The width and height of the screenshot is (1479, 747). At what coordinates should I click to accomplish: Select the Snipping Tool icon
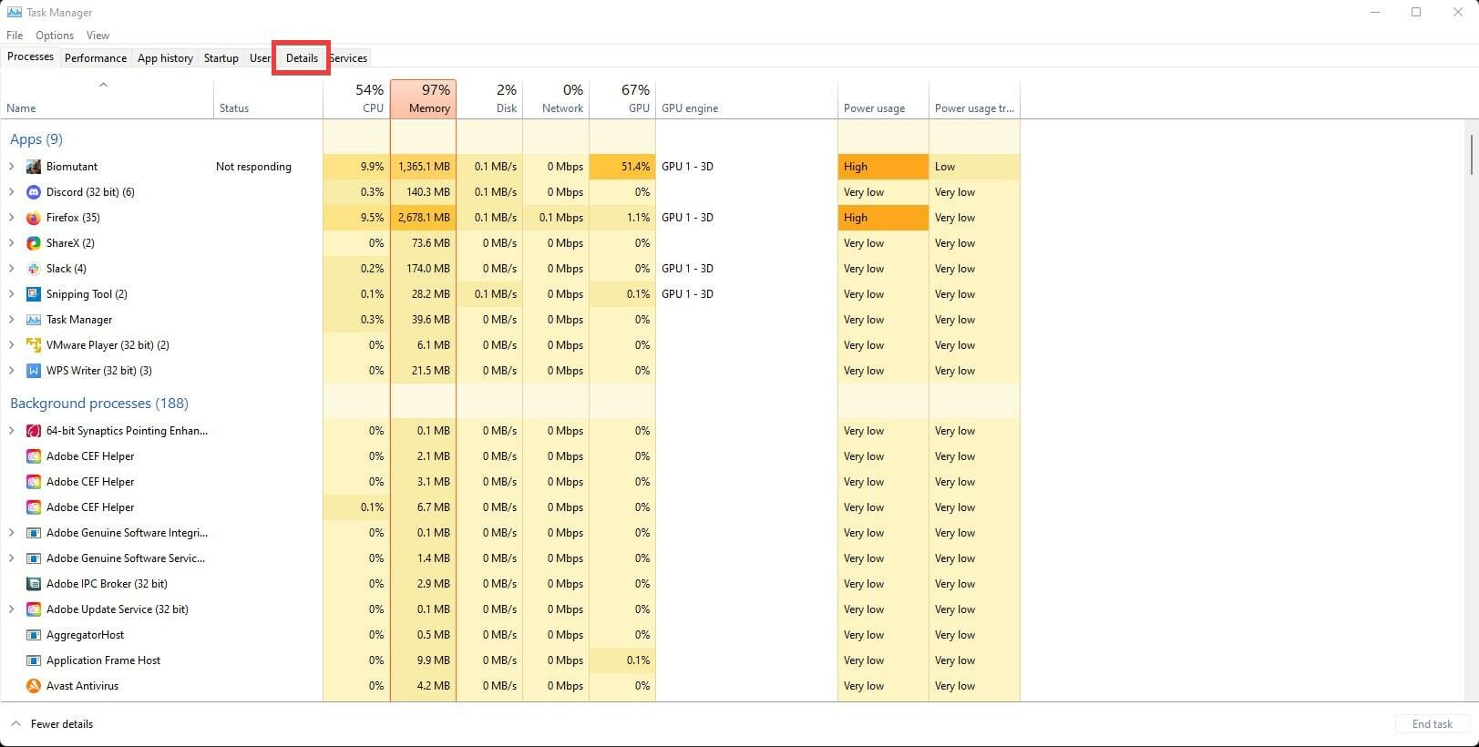[34, 294]
